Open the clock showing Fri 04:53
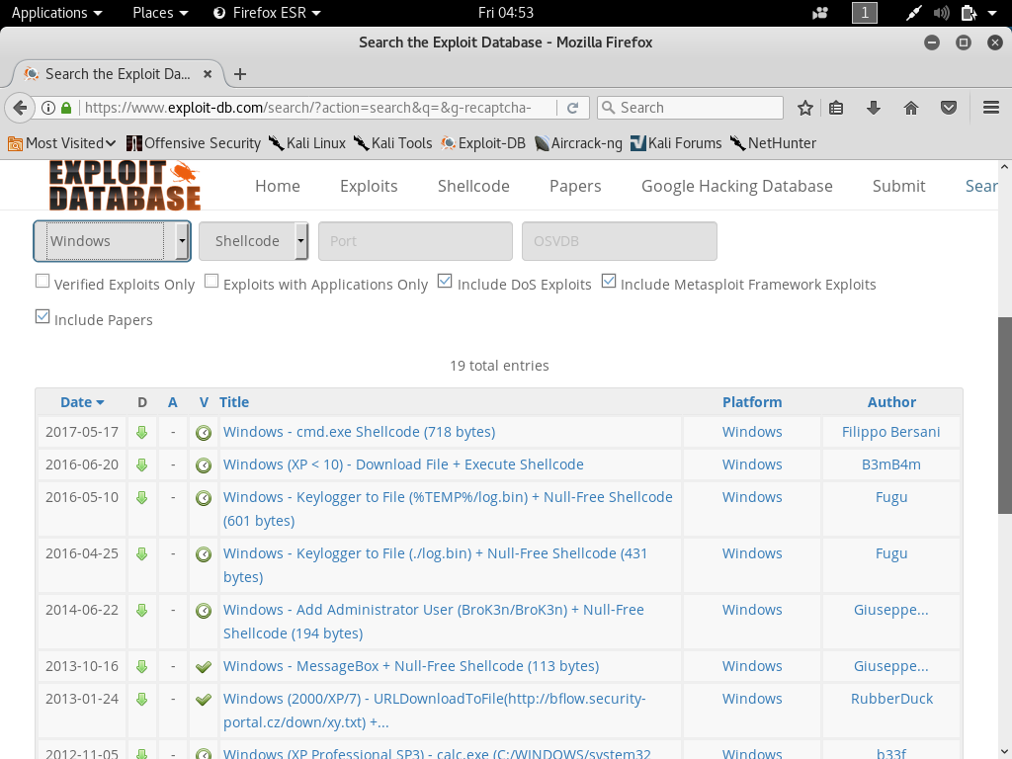The image size is (1012, 759). [506, 13]
